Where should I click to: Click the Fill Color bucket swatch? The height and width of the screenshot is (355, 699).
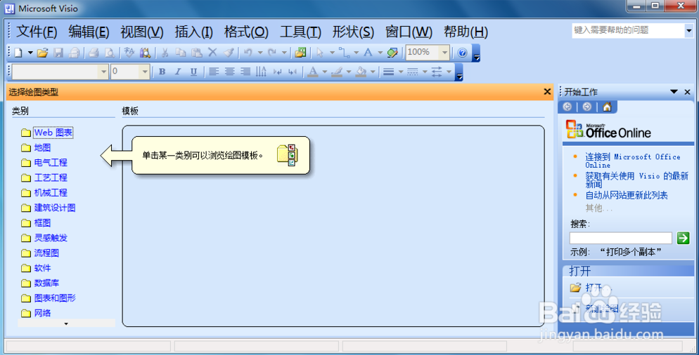361,72
